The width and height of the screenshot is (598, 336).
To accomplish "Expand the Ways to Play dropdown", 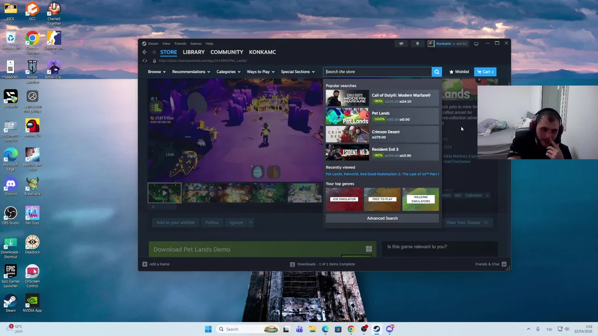I will pos(261,72).
